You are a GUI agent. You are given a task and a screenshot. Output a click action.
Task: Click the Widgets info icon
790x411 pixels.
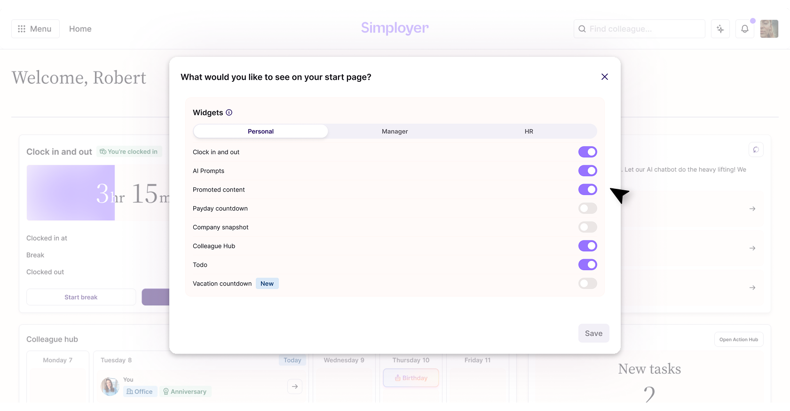[x=229, y=112]
